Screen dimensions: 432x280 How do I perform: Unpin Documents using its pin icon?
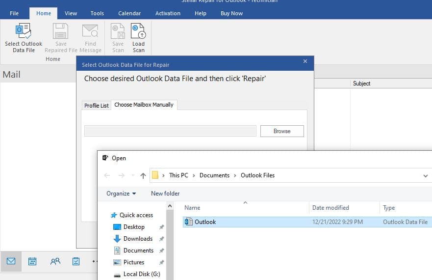(161, 251)
